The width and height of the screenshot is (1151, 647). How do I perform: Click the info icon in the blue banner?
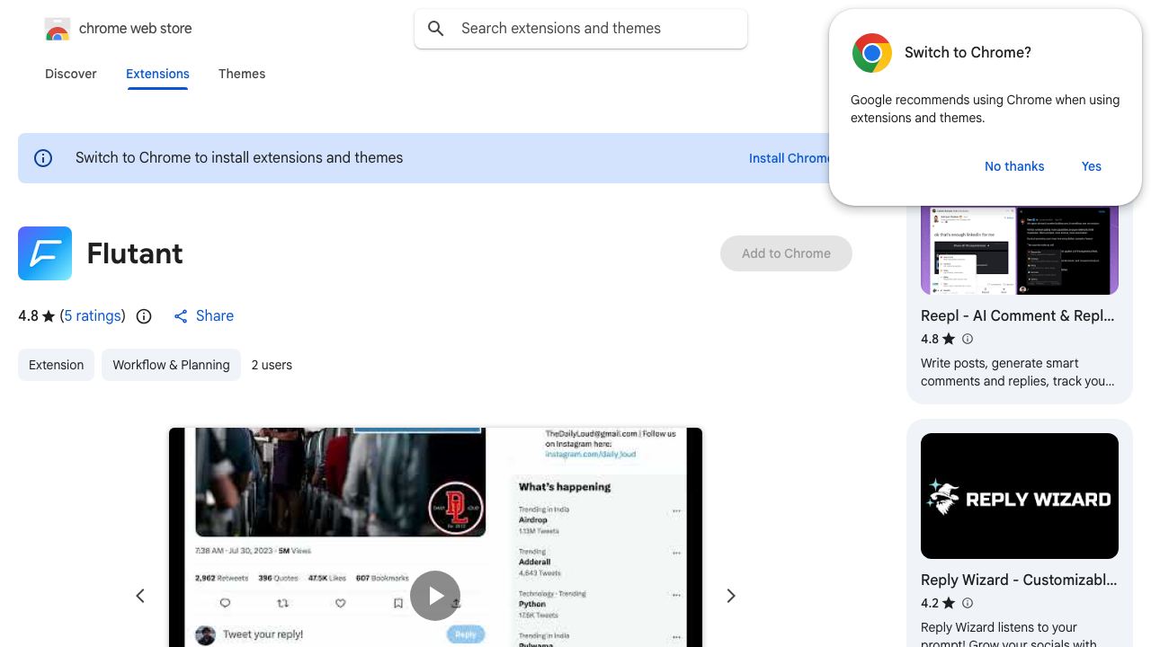point(43,158)
